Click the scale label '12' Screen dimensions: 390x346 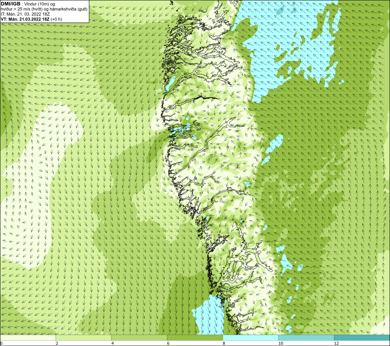[337, 344]
